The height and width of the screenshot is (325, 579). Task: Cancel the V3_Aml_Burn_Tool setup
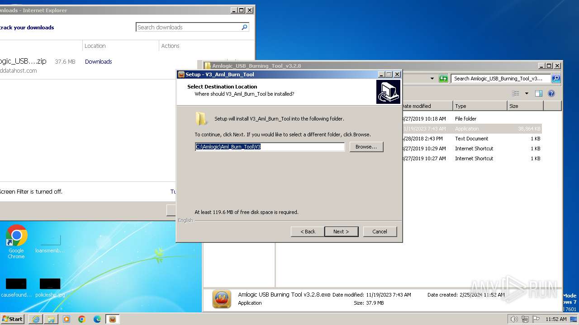tap(380, 232)
